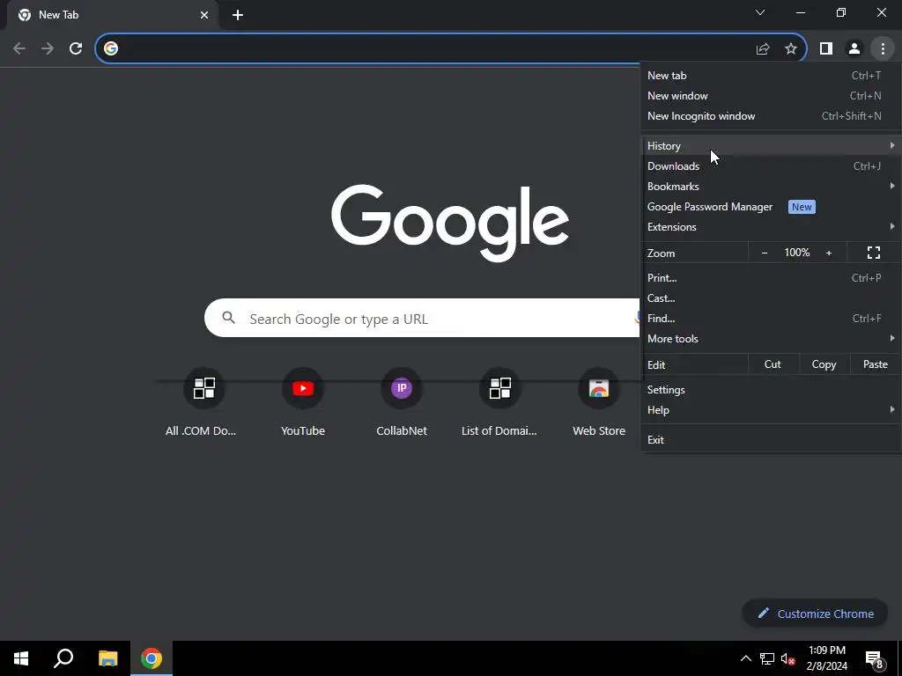Click the 100% zoom value
This screenshot has height=676, width=902.
(796, 253)
